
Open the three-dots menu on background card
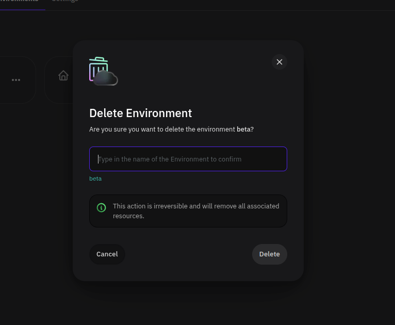coord(16,80)
